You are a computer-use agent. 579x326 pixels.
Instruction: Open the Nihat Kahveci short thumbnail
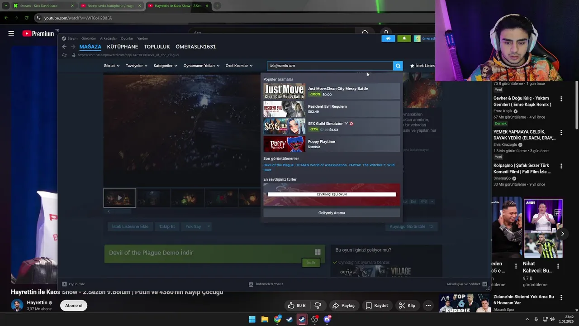point(543,229)
